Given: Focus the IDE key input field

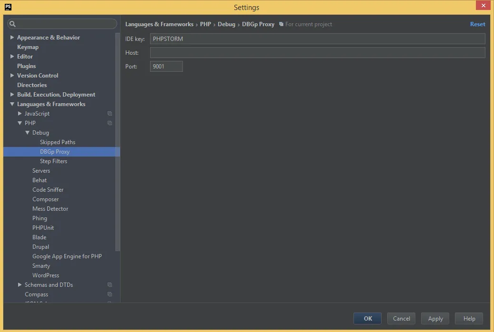Looking at the screenshot, I should click(318, 39).
